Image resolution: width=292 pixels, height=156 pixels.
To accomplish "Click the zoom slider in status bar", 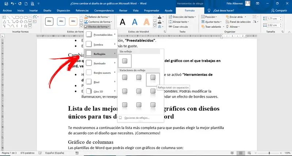I will 269,153.
